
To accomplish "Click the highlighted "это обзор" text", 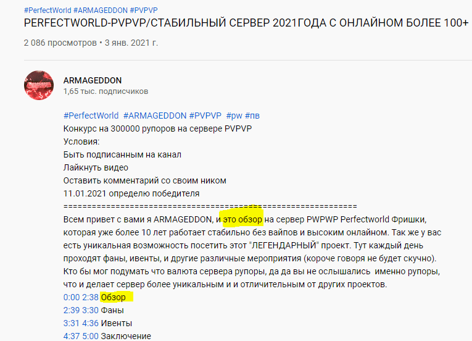I will point(242,219).
